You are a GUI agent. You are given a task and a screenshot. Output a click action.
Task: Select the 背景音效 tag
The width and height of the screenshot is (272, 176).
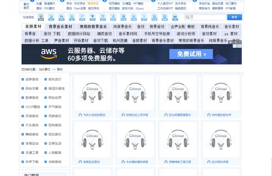pyautogui.click(x=157, y=26)
